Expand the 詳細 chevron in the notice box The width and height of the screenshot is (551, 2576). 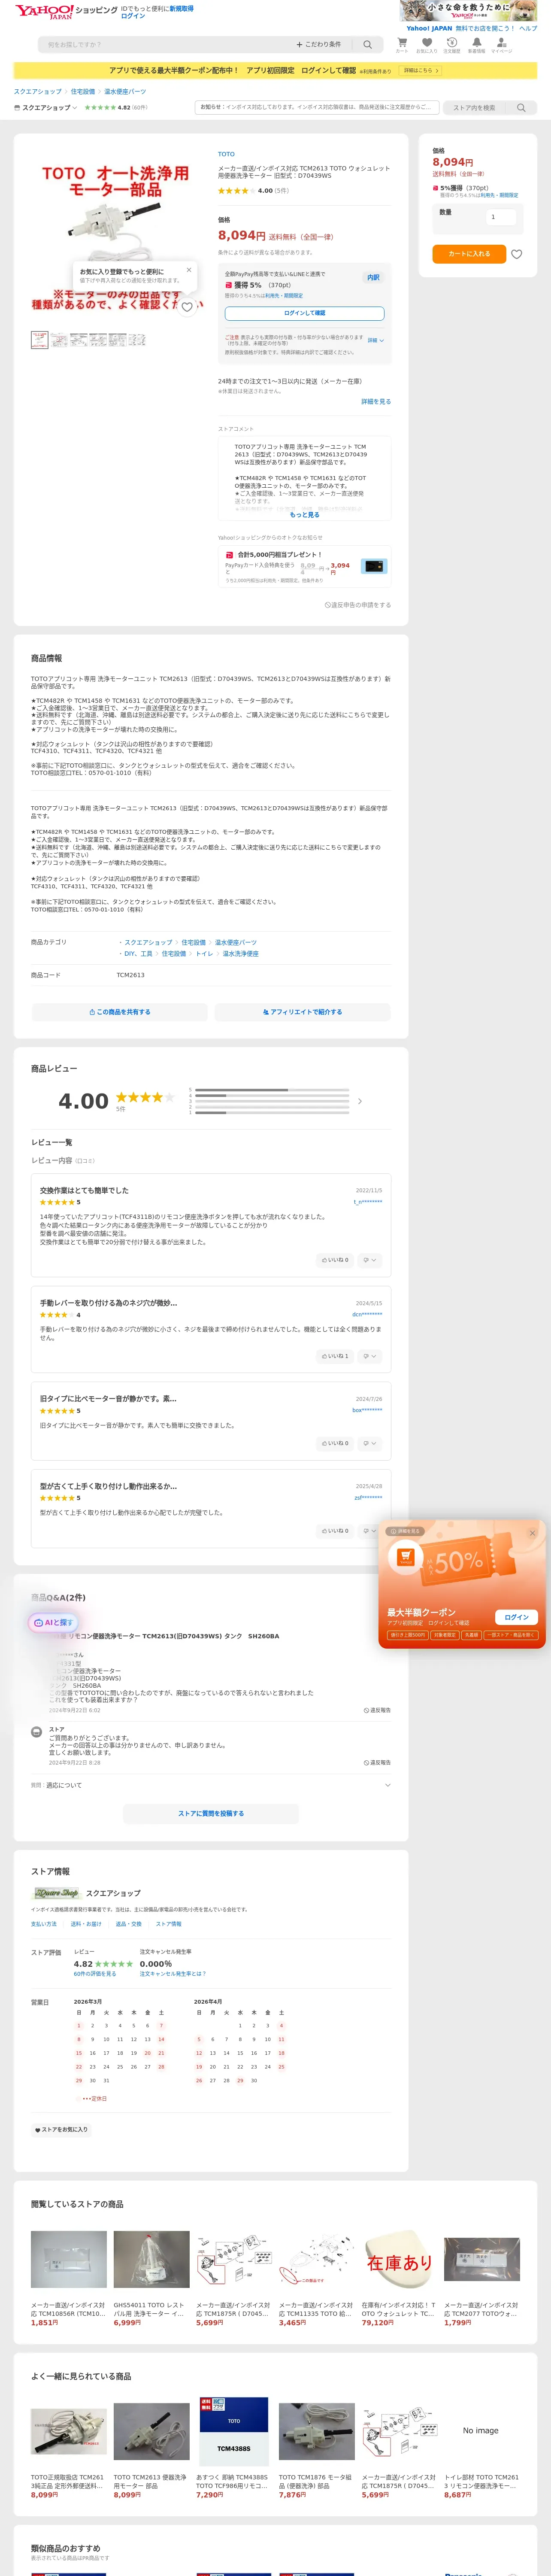[376, 341]
